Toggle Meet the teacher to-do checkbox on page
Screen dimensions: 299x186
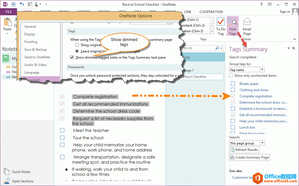coord(62,130)
